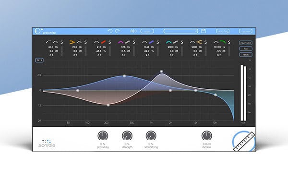The width and height of the screenshot is (288, 179).
Task: Click the ruler learn icon
Action: 244,142
